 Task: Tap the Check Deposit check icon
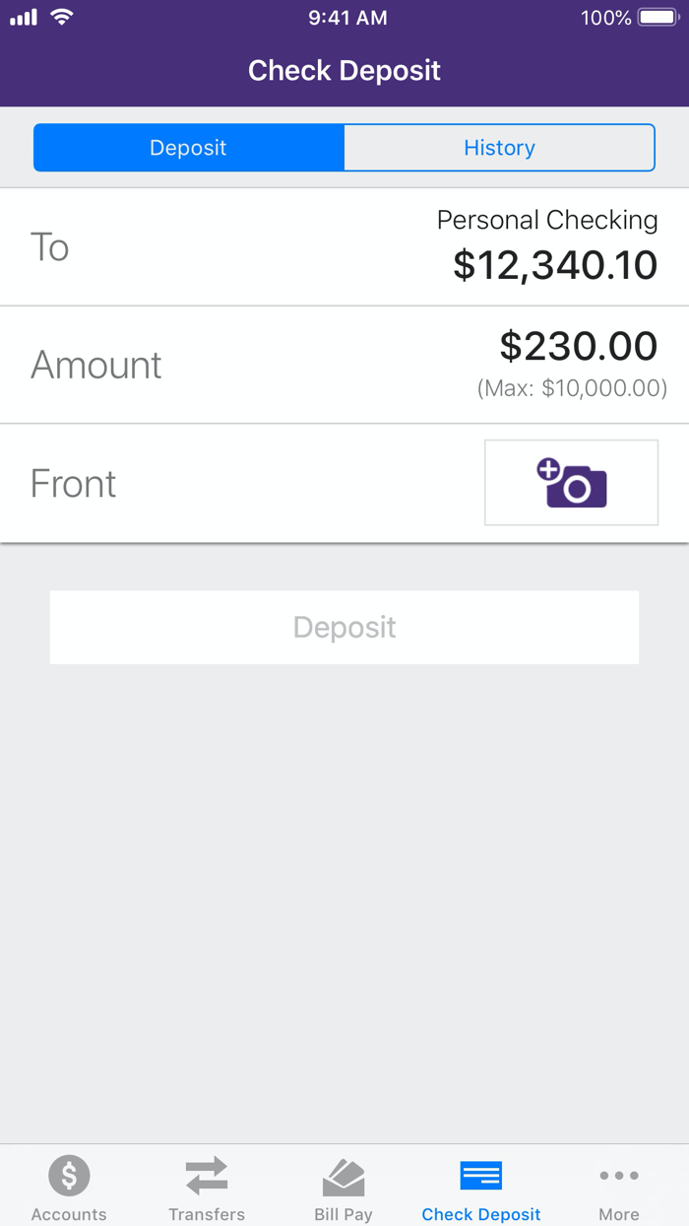pos(480,1175)
